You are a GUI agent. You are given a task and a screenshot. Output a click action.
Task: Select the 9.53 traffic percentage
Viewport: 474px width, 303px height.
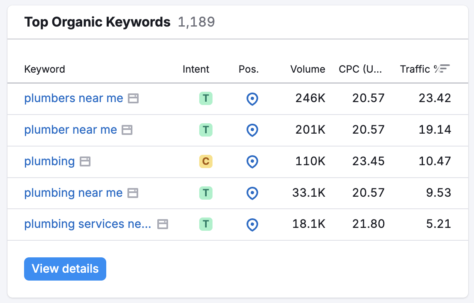(438, 193)
